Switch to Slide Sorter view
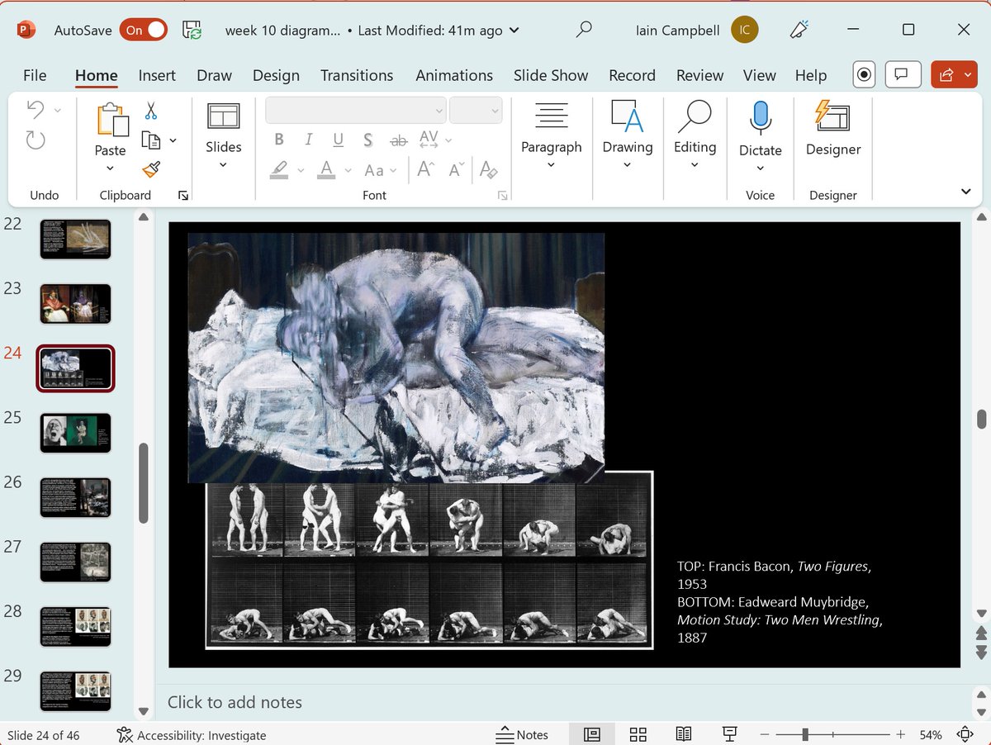991x745 pixels. coord(638,734)
